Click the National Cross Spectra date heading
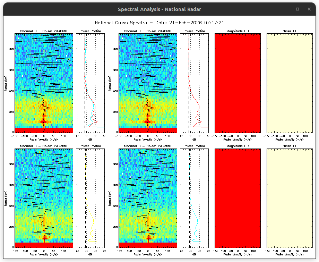 coord(159,23)
